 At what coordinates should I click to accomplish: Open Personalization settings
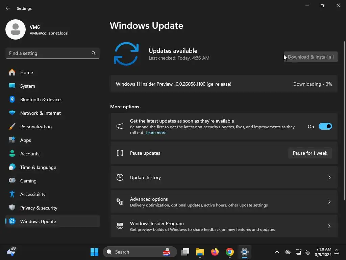(x=52, y=127)
